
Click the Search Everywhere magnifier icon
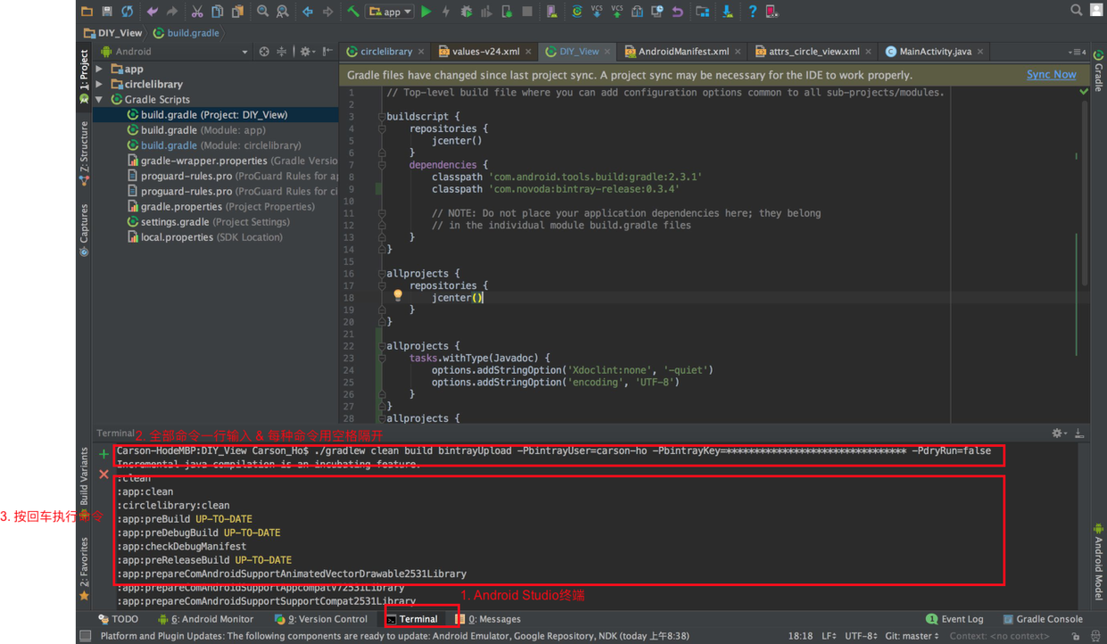[x=1076, y=11]
